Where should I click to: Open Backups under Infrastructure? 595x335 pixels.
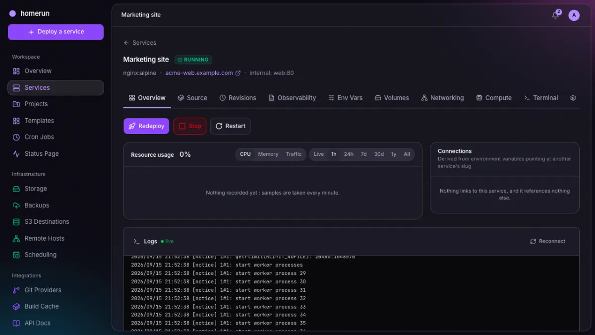56,205
